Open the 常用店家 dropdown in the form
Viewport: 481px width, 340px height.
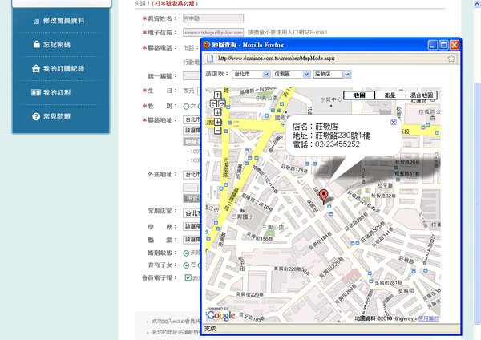pos(192,212)
